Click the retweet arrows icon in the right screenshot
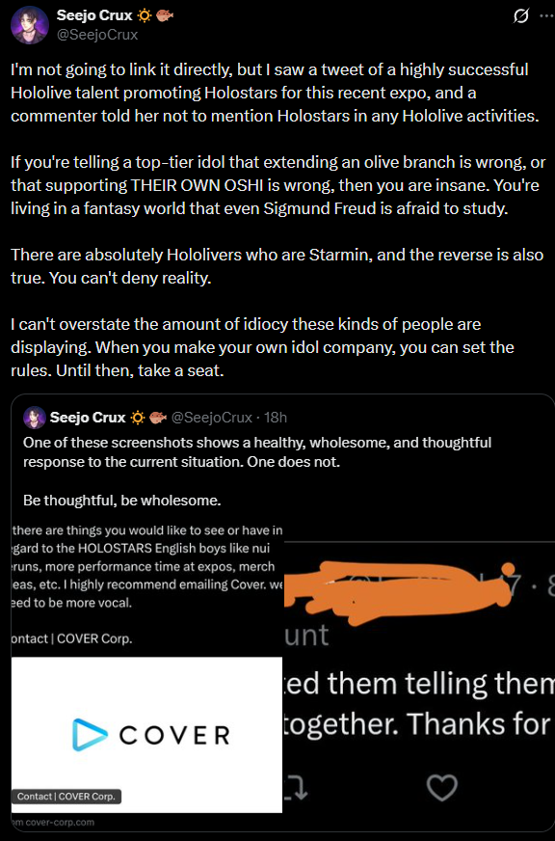This screenshot has height=841, width=555. pyautogui.click(x=296, y=789)
